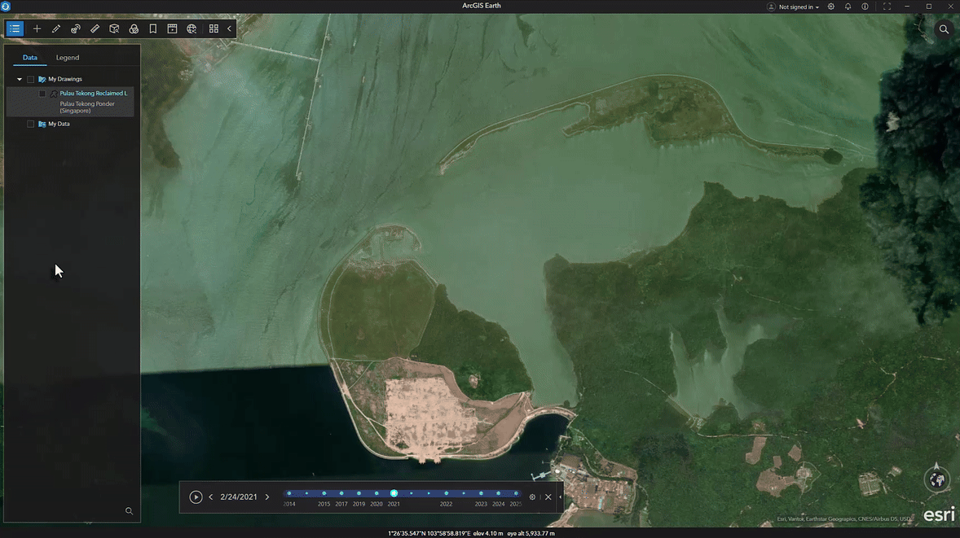Open the globe share tool
This screenshot has height=538, width=960.
pyautogui.click(x=192, y=28)
